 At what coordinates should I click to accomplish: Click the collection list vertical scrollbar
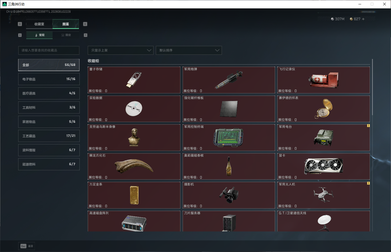click(x=372, y=87)
